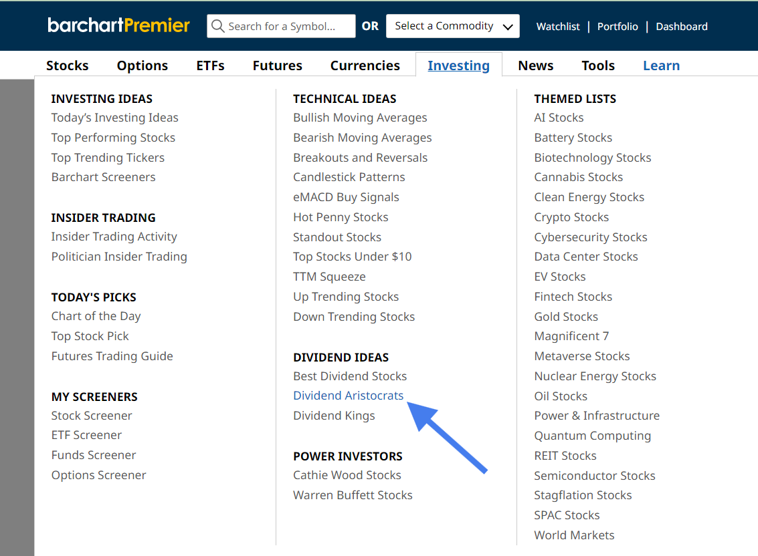
Task: Open Hot Penny Stocks
Action: [x=341, y=217]
